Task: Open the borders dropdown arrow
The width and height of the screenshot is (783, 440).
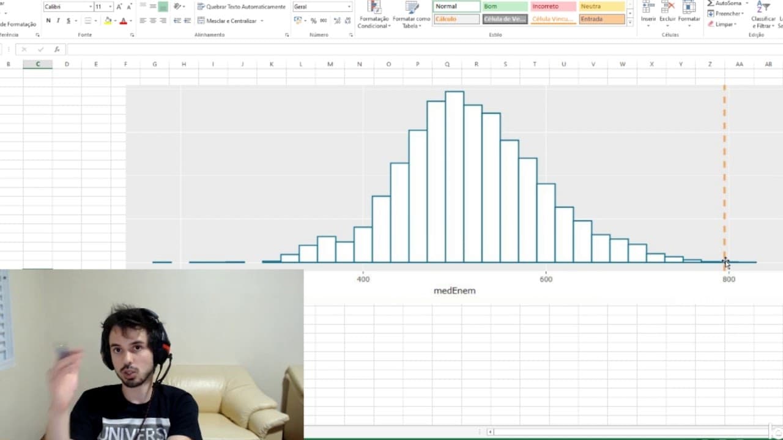Action: coord(94,21)
